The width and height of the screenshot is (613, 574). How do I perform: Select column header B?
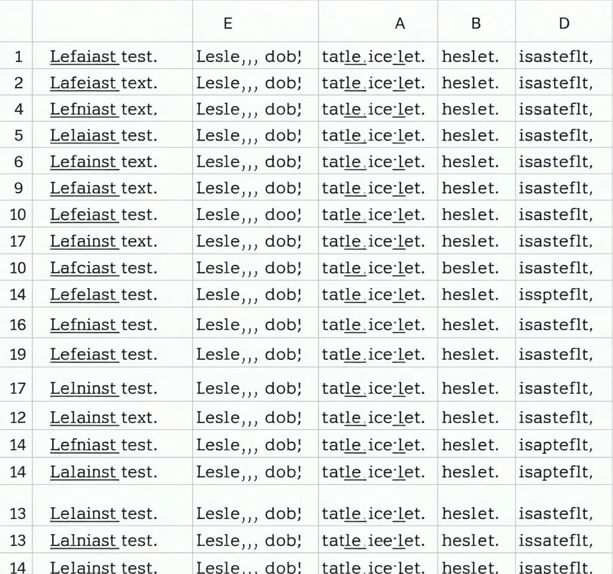click(476, 23)
